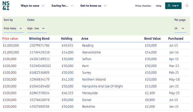Expand chevron beside Get to know us

(105, 6)
